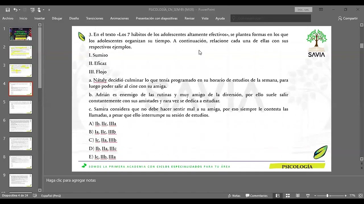Viewport: 364px width, 204px height.
Task: Open the Archivo menu
Action: point(8,18)
